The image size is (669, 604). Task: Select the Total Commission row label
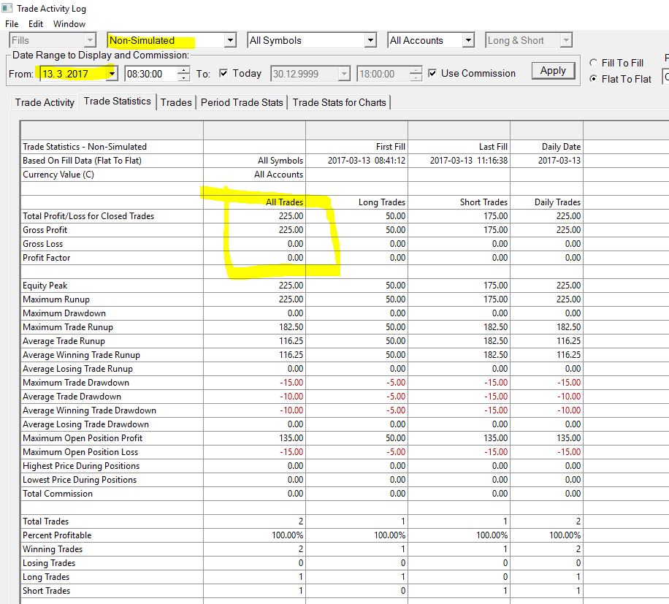click(x=58, y=494)
